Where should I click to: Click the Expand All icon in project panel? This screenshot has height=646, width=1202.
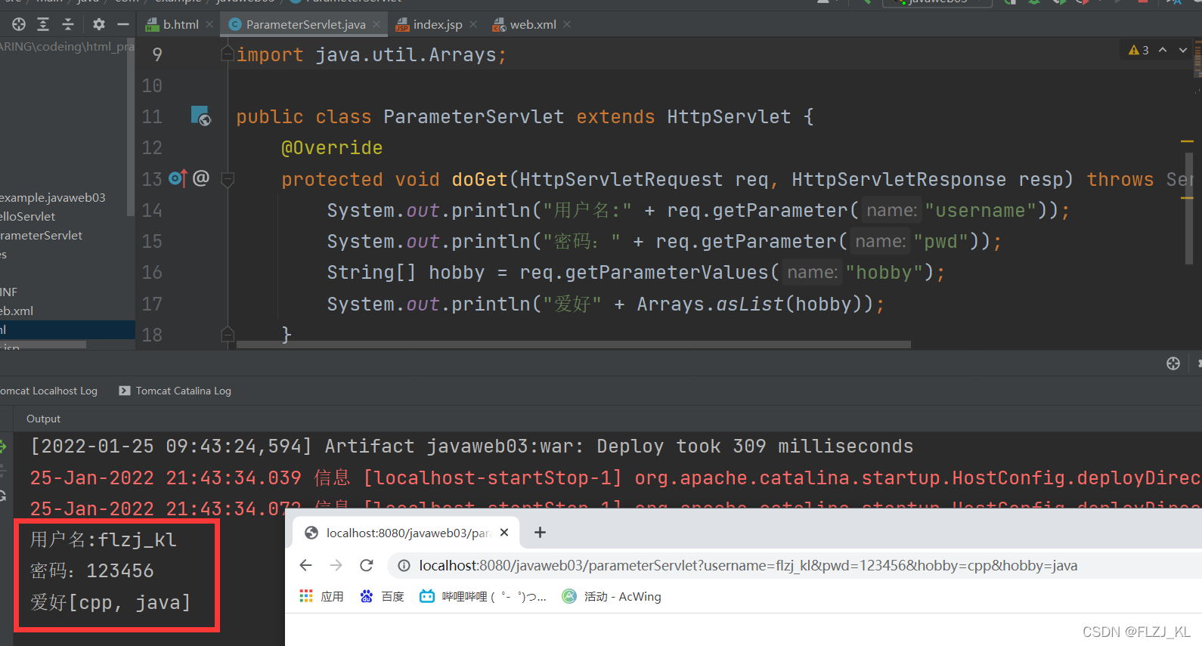(43, 24)
